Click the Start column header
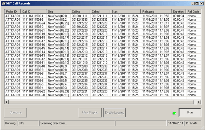Image resolution: width=205 pixels, height=130 pixels. coord(125,12)
